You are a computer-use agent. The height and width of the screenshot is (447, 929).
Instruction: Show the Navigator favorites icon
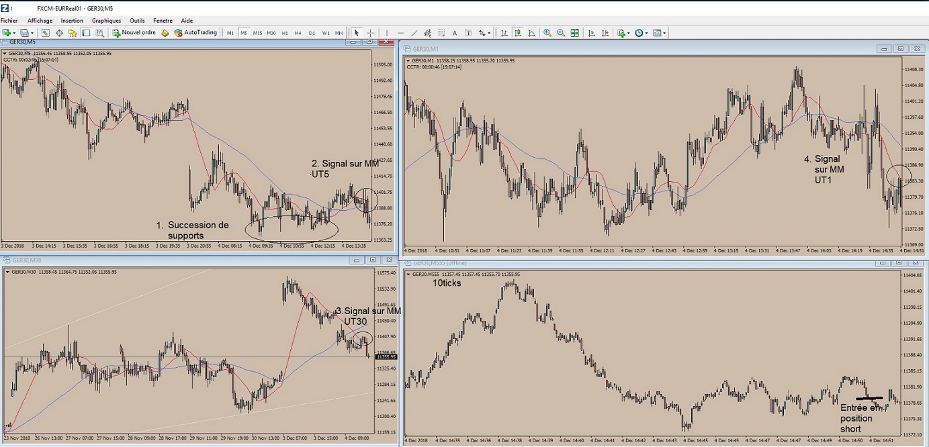coord(73,33)
